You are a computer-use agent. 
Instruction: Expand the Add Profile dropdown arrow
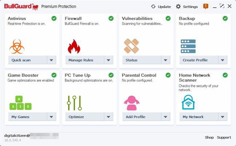[x=166, y=117]
